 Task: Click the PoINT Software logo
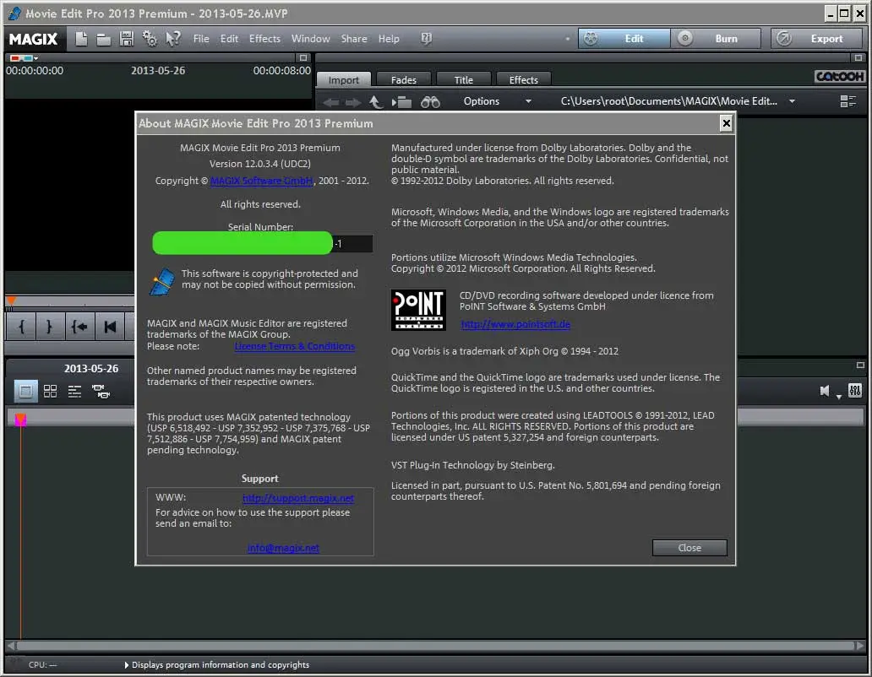[418, 310]
